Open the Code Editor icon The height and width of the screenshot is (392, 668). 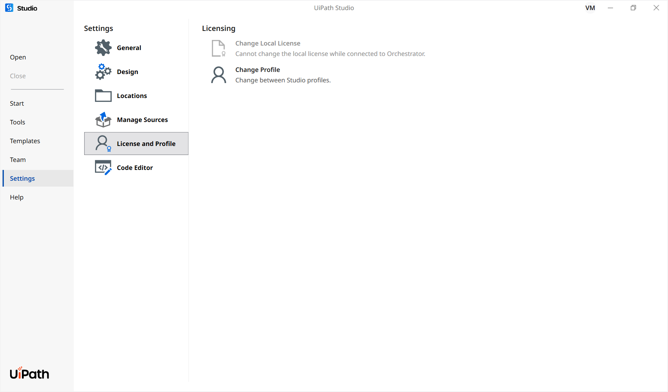pos(103,167)
